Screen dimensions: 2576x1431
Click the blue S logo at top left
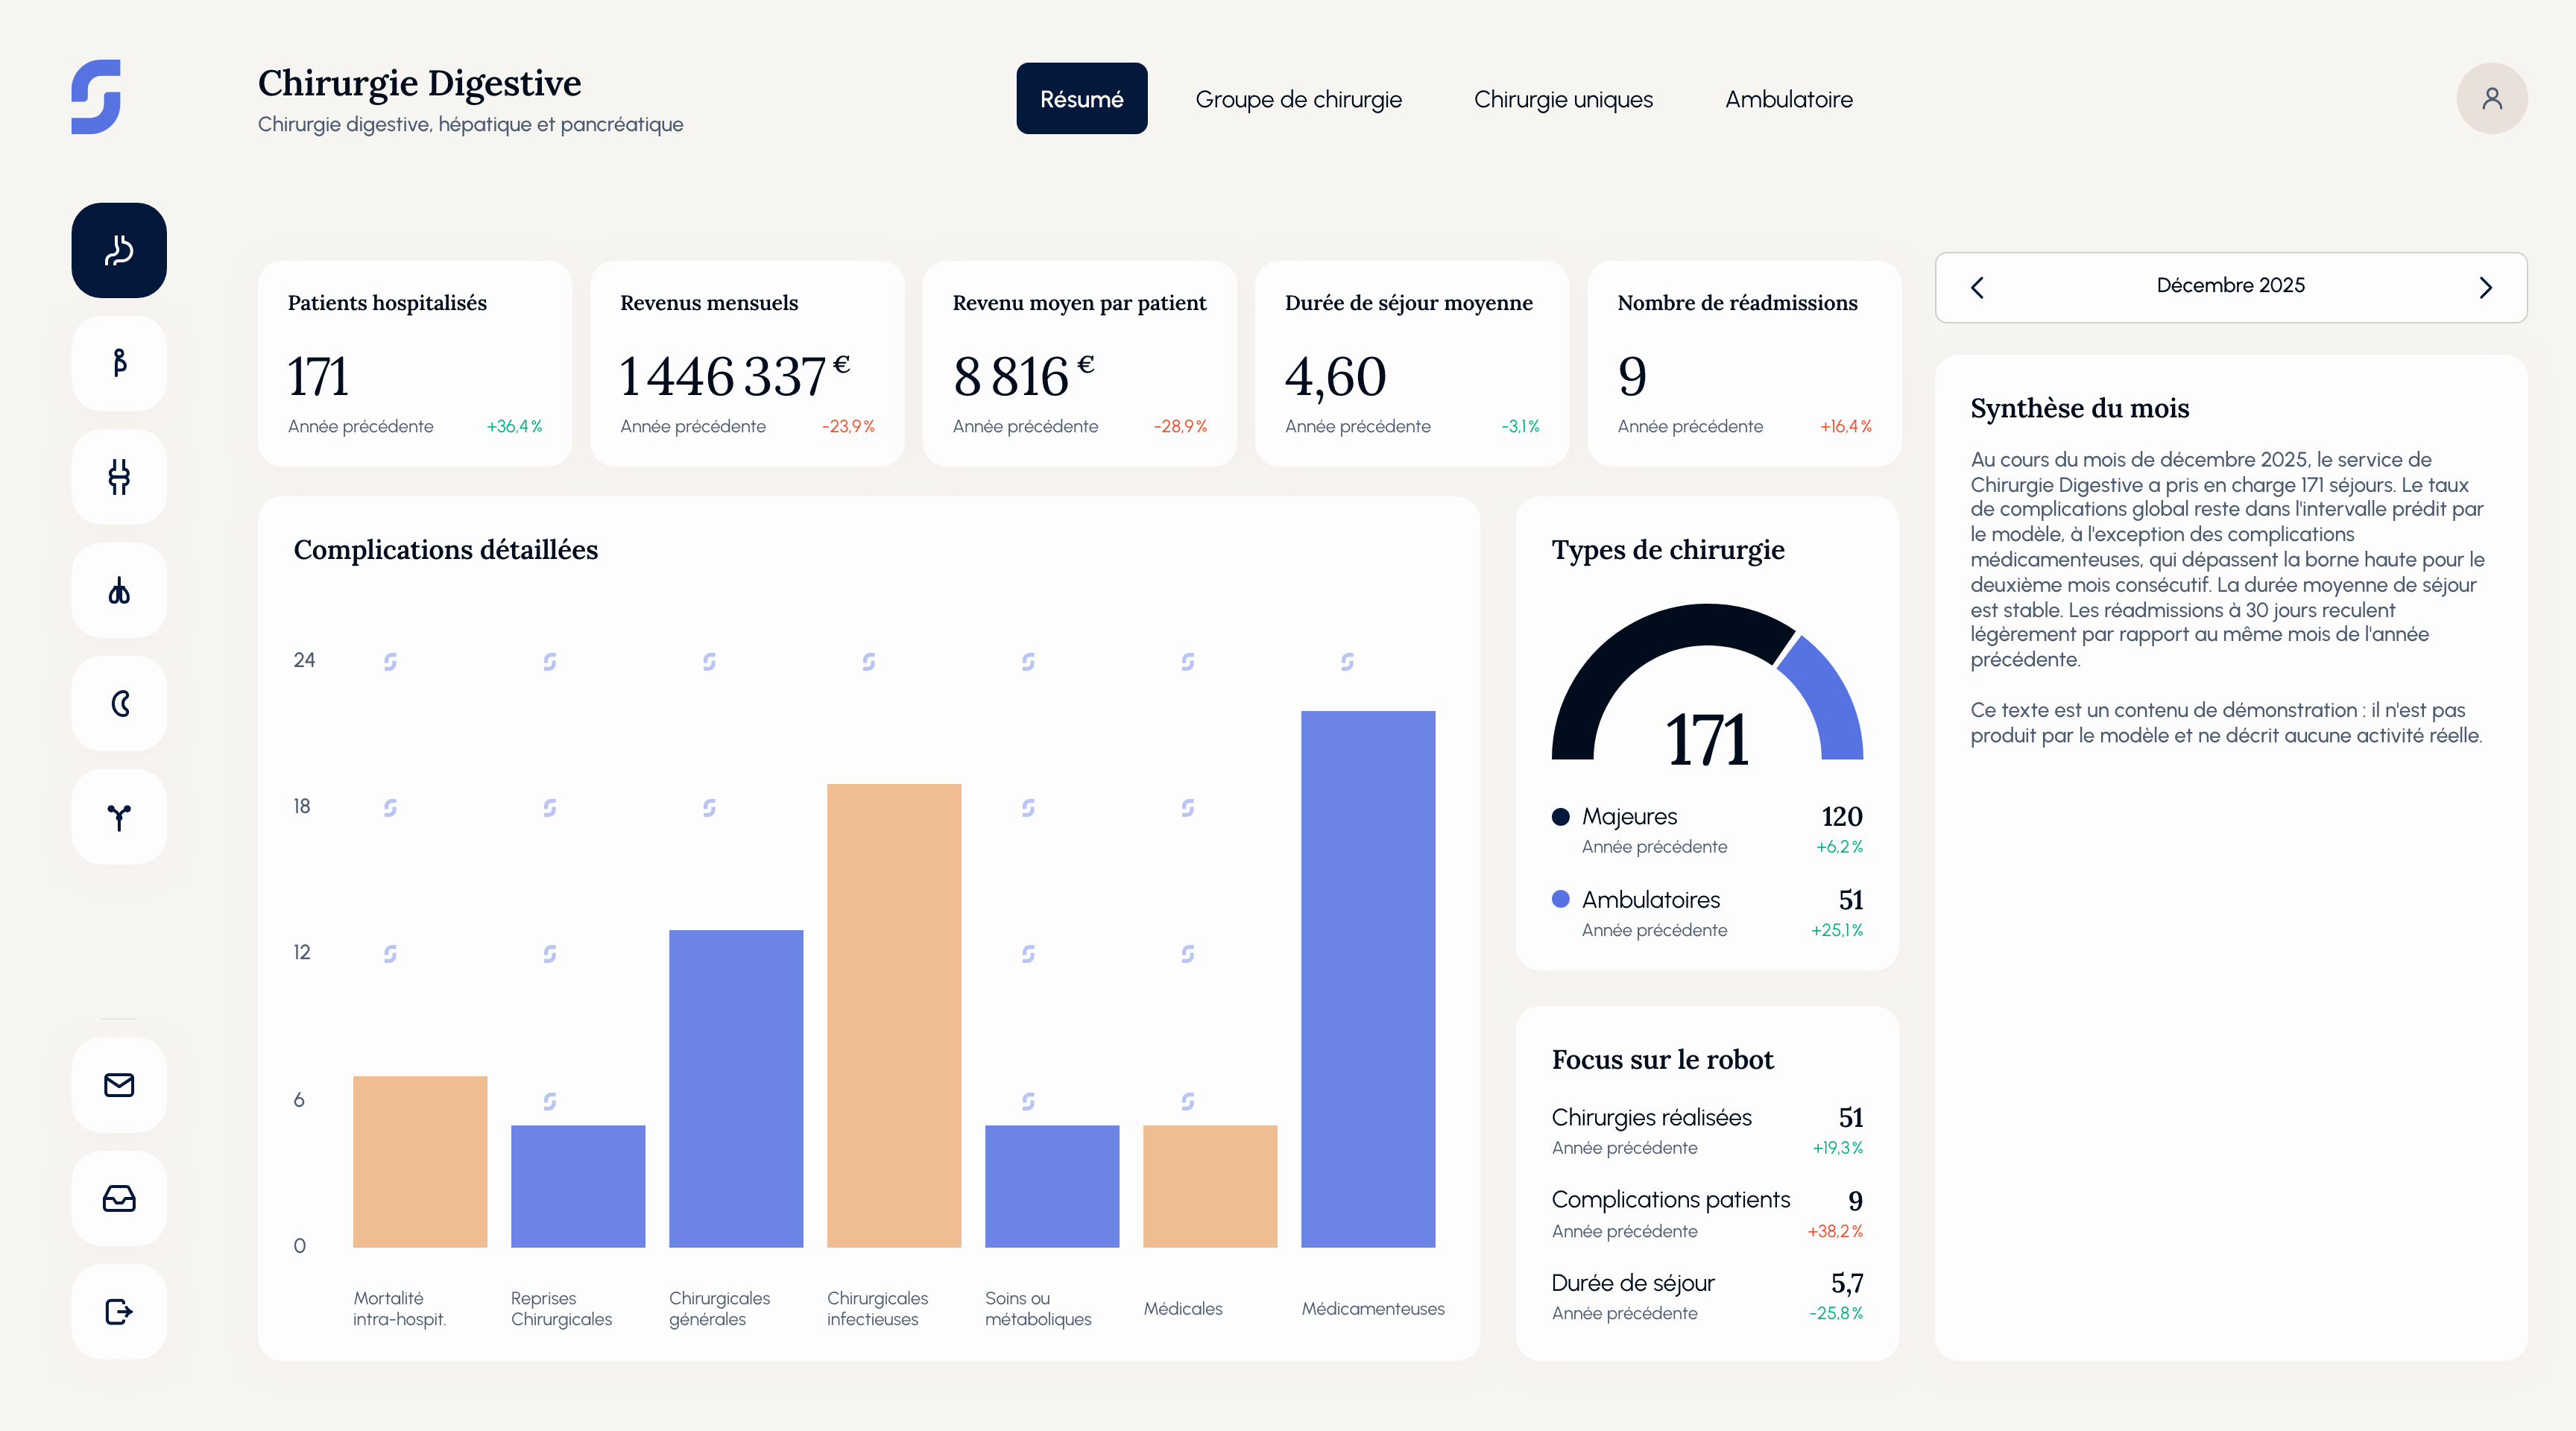pyautogui.click(x=96, y=97)
